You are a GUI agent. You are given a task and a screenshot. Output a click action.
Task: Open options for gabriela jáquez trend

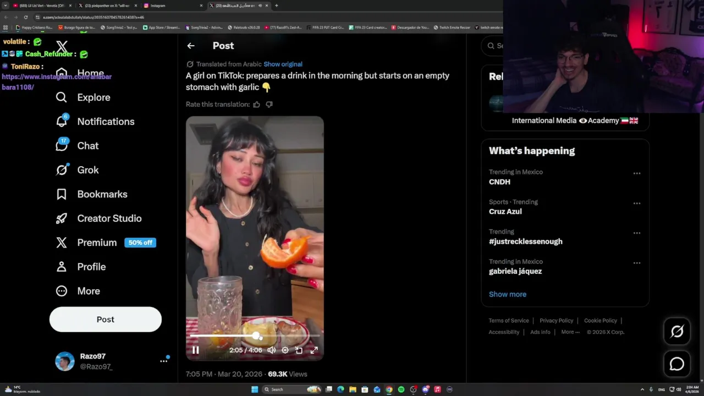pos(637,263)
